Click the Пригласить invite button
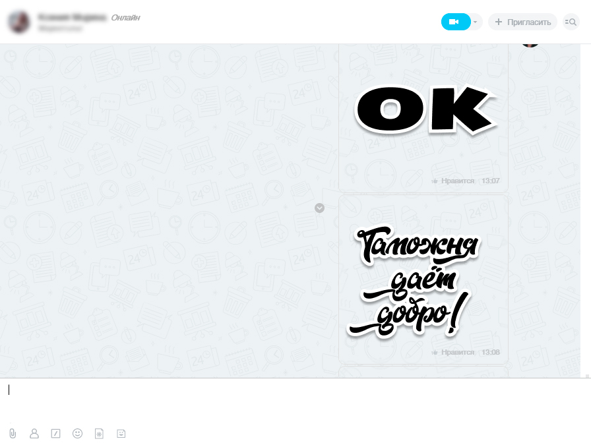 (522, 22)
